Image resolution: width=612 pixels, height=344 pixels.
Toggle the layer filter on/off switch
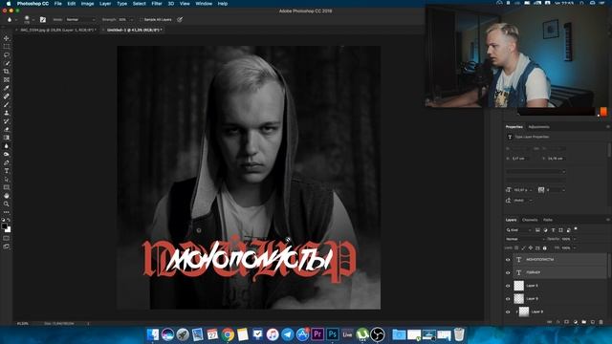click(576, 229)
